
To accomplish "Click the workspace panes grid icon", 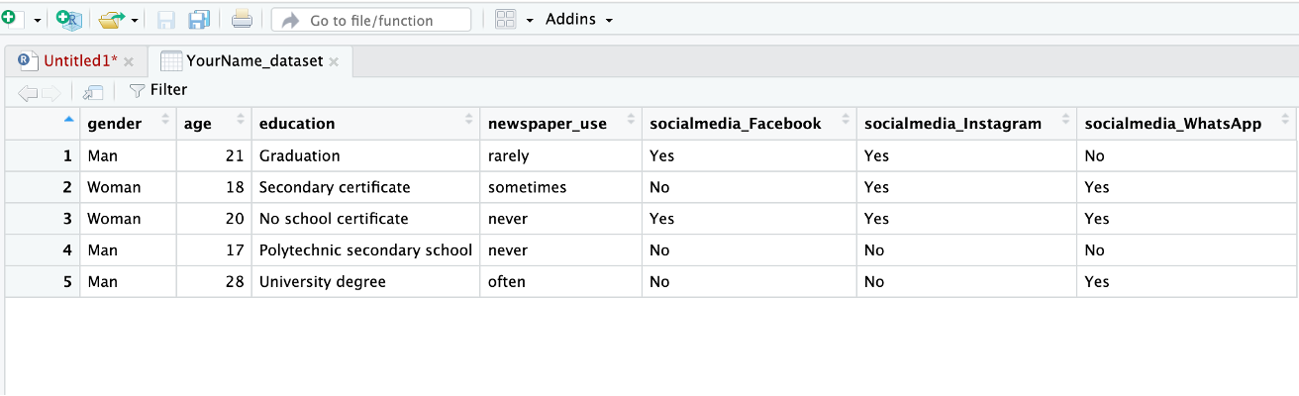I will point(505,20).
